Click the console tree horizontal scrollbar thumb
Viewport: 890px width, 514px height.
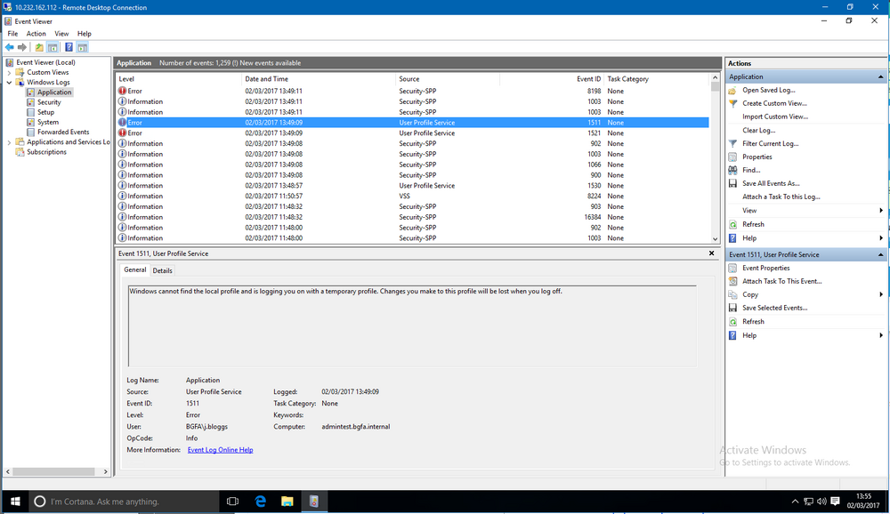pos(54,471)
